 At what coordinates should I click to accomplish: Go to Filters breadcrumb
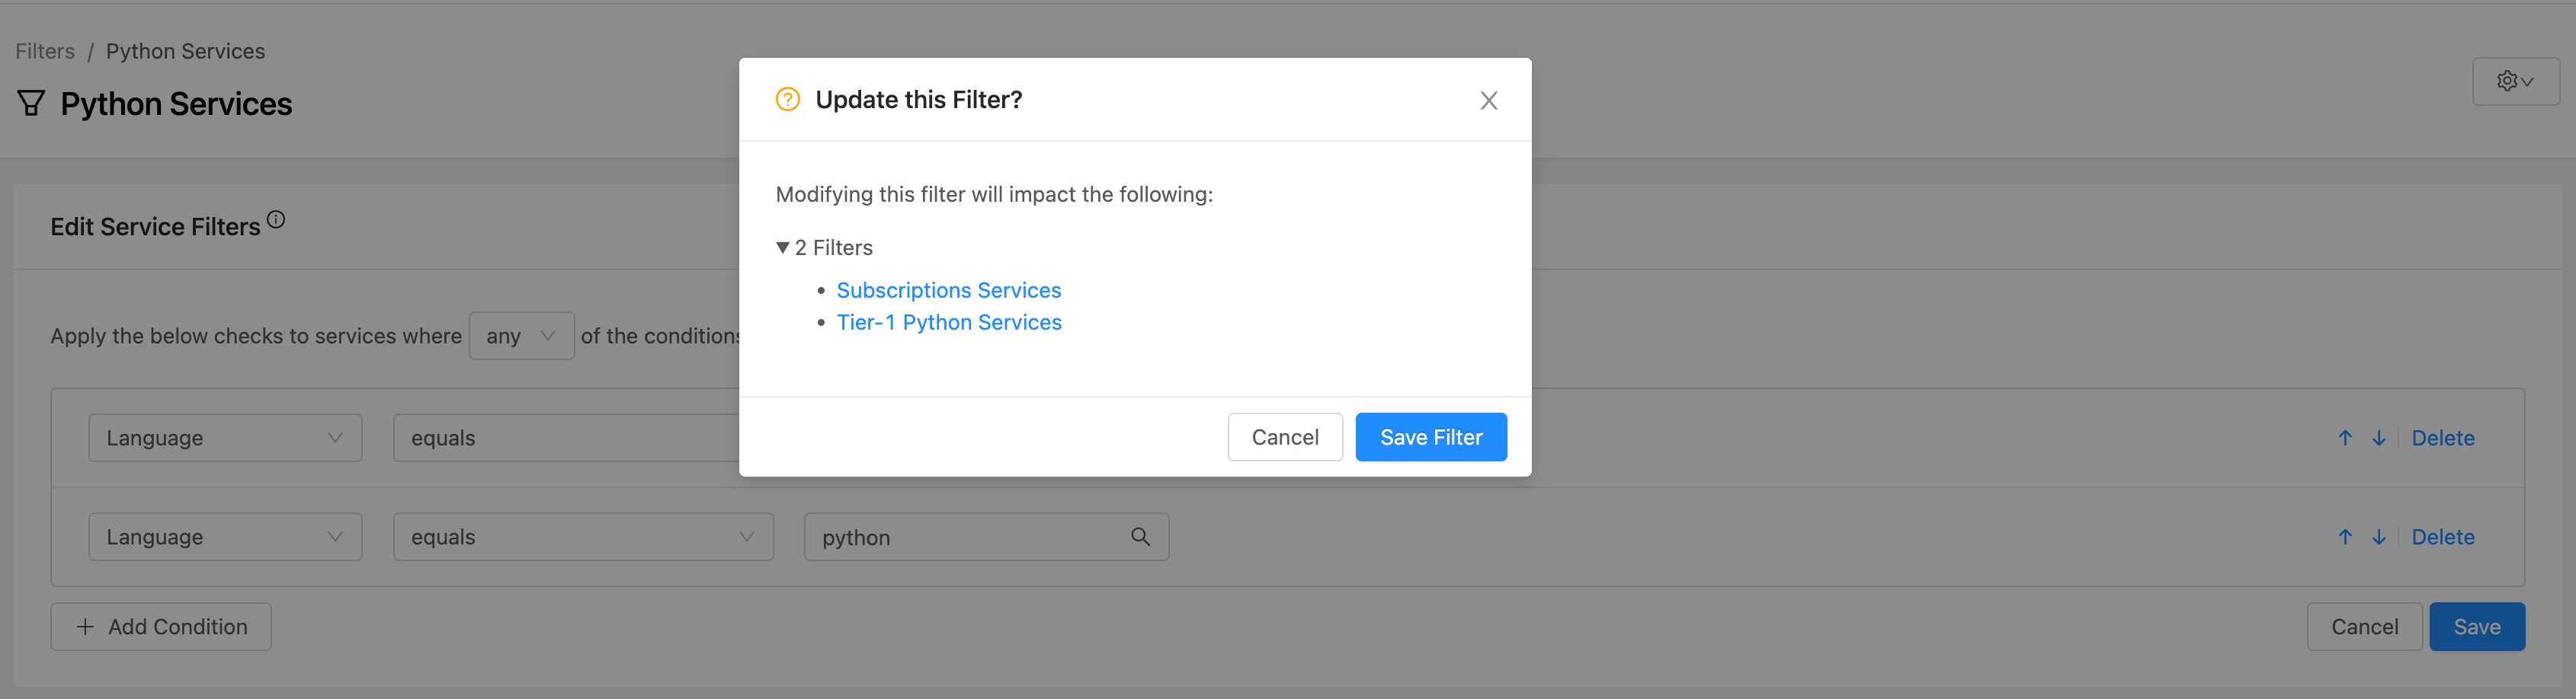tap(45, 51)
